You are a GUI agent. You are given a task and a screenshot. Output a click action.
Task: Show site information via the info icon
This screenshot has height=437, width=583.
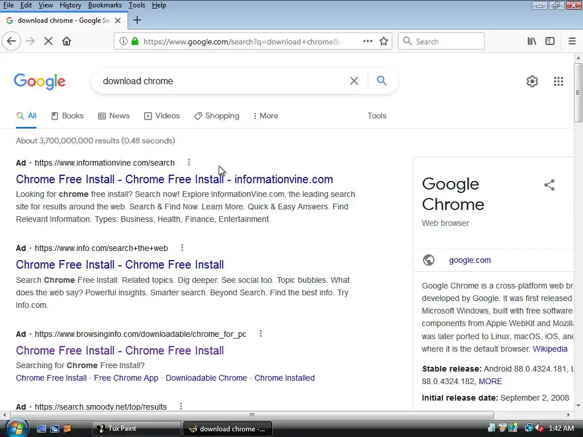click(x=123, y=41)
